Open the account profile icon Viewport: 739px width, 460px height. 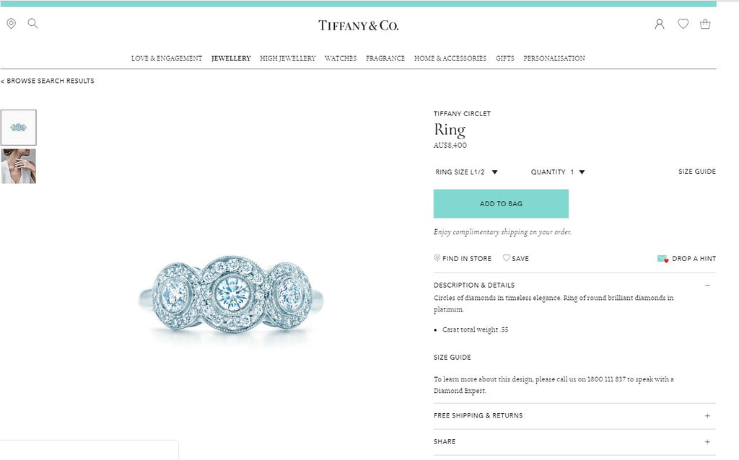pos(660,24)
